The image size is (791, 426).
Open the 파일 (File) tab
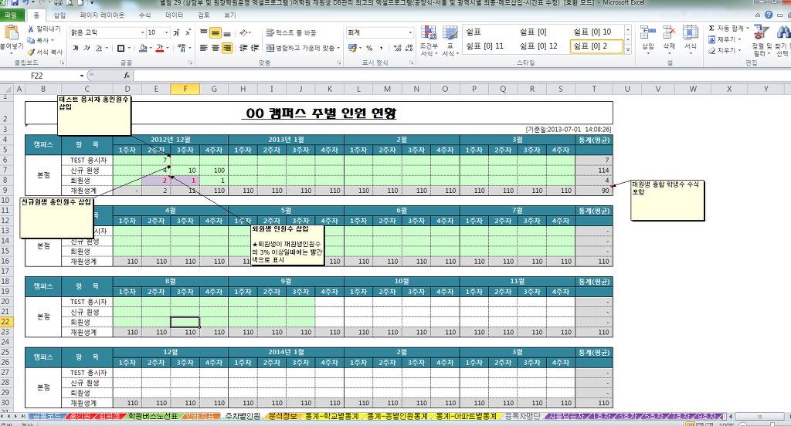[11, 15]
